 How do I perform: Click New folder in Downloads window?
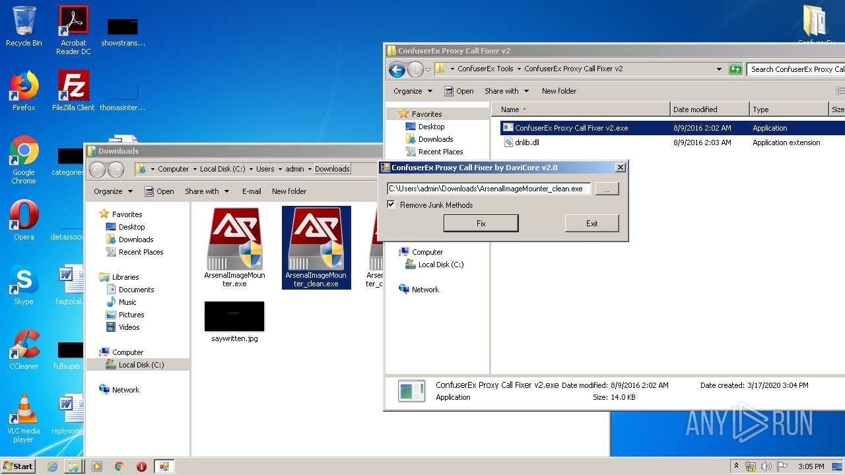coord(289,191)
